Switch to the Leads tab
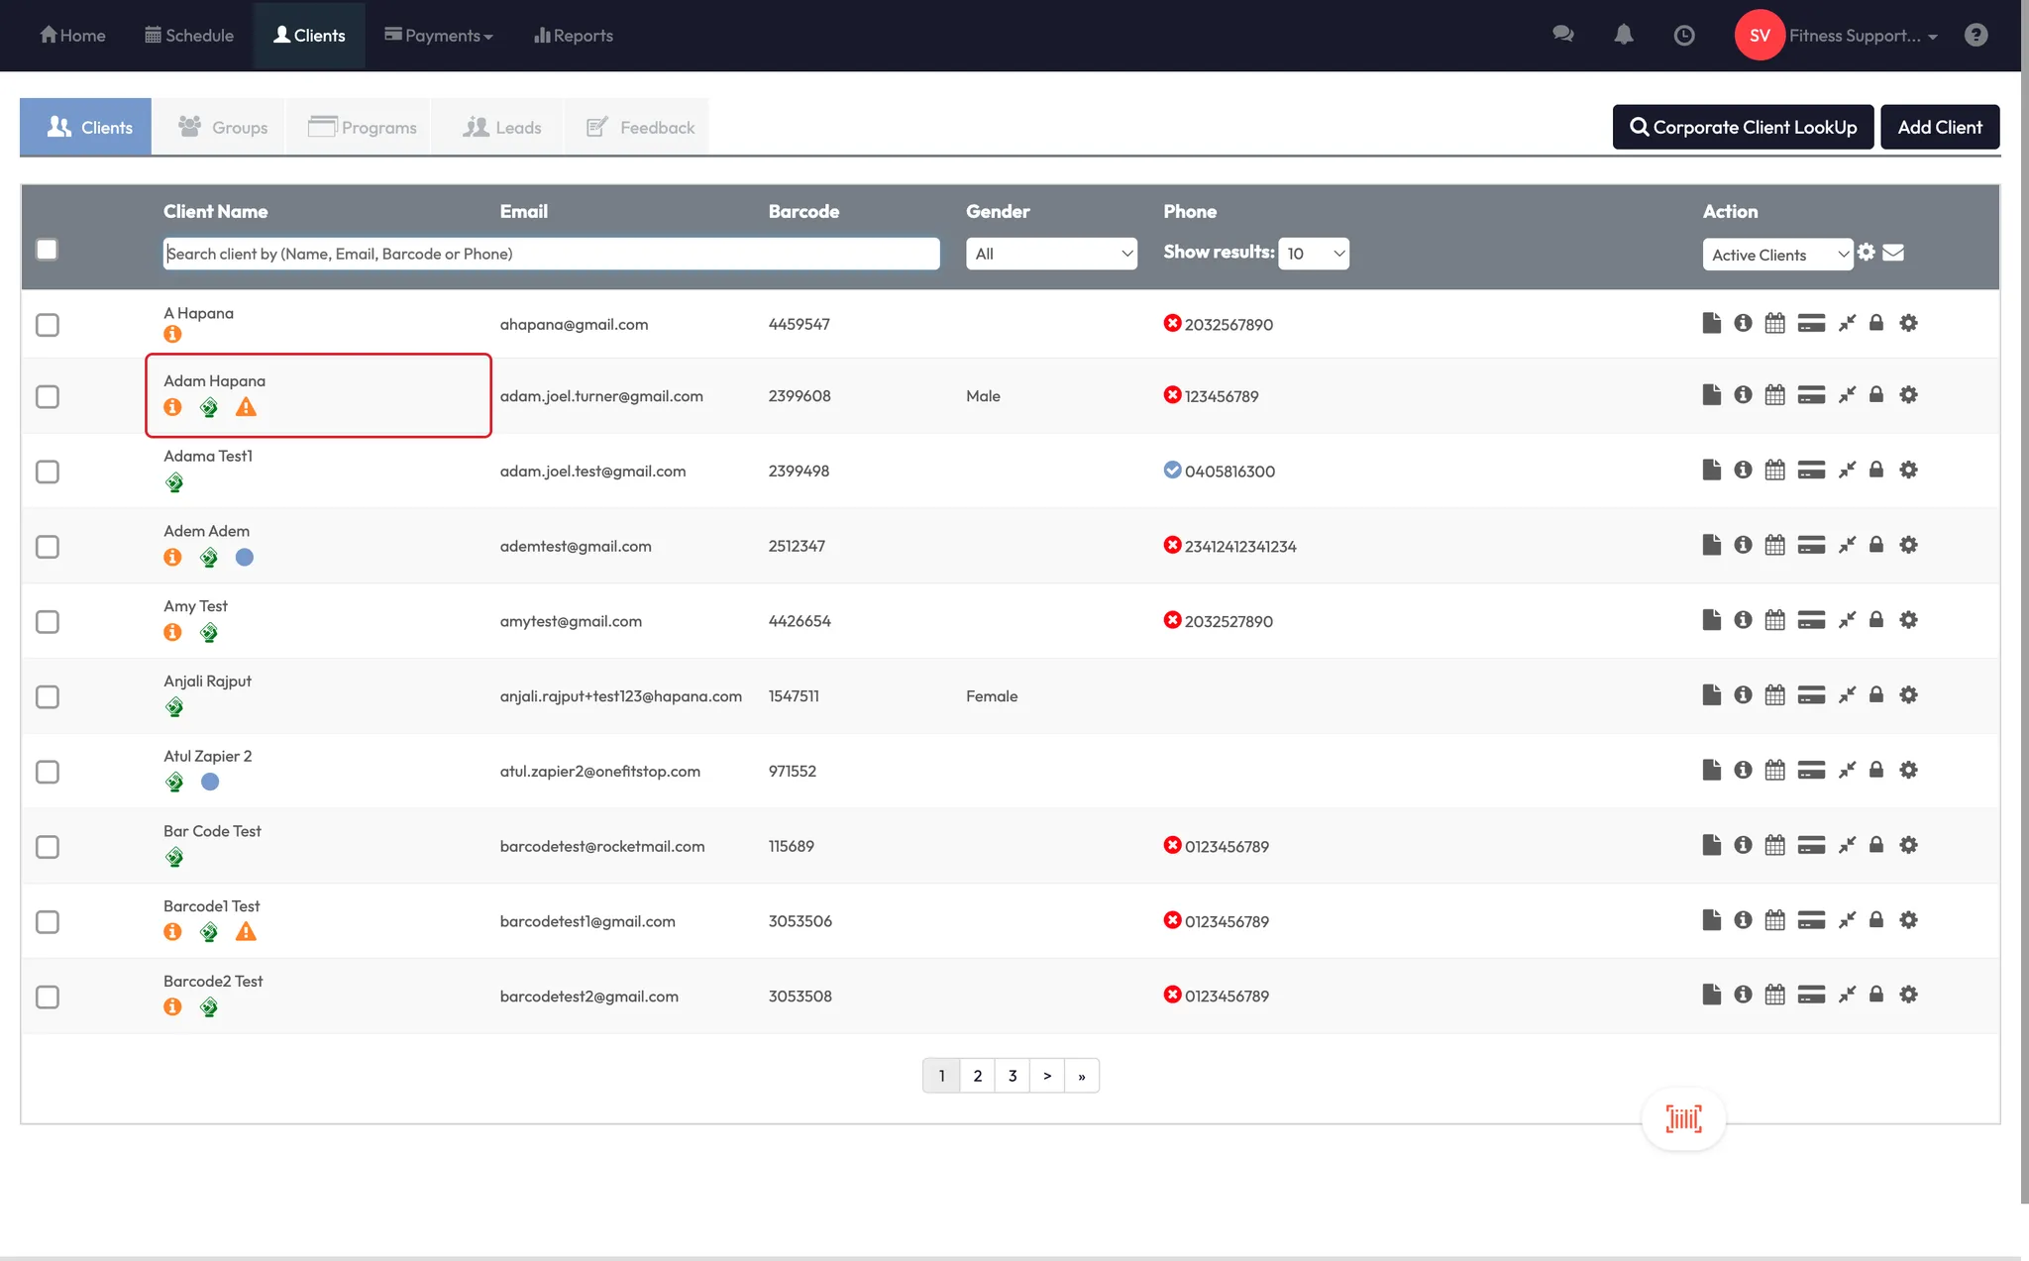Viewport: 2029px width, 1261px height. (x=502, y=127)
